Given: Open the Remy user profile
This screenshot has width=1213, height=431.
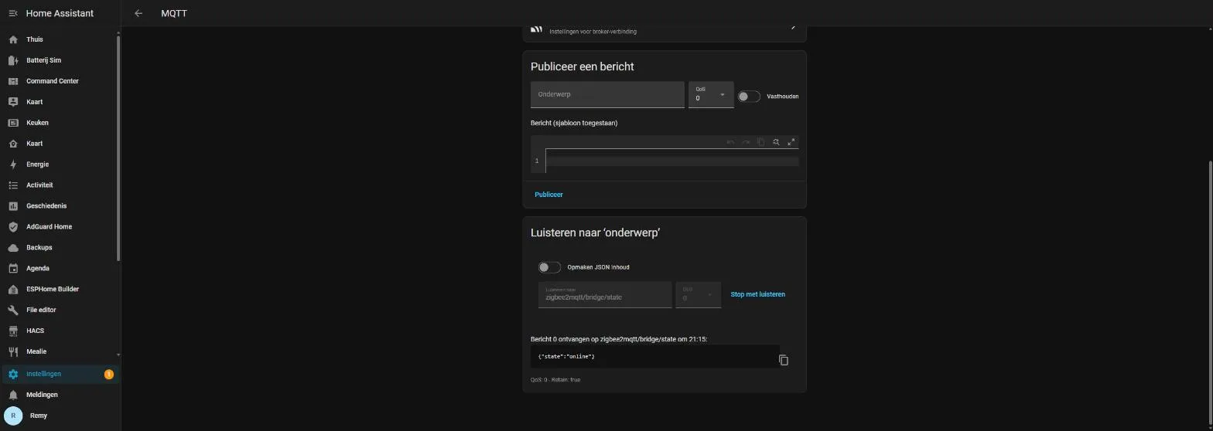Looking at the screenshot, I should [60, 416].
